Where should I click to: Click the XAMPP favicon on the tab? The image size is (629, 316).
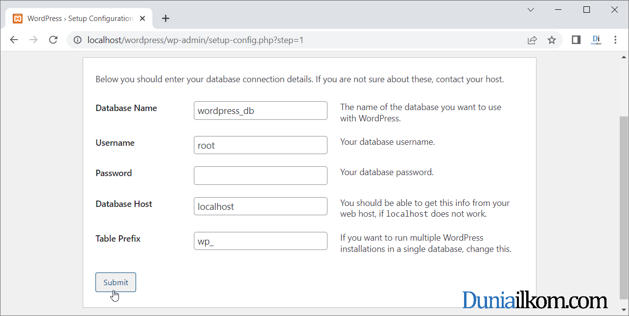pyautogui.click(x=18, y=19)
